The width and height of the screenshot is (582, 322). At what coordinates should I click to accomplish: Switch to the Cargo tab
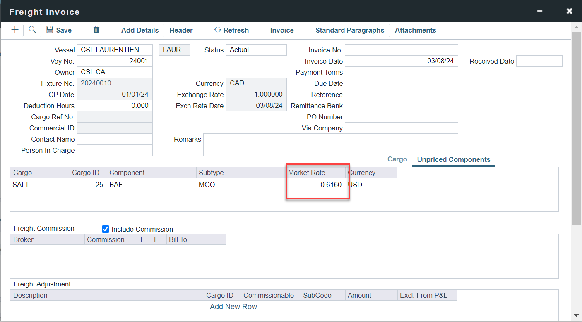pos(397,159)
